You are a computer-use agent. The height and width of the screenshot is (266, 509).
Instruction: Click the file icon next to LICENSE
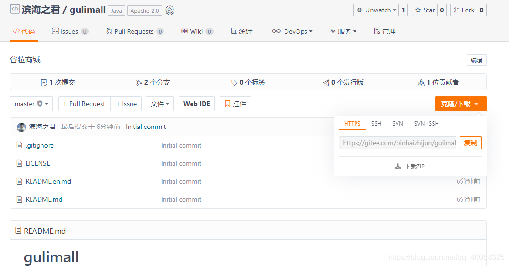pos(19,163)
